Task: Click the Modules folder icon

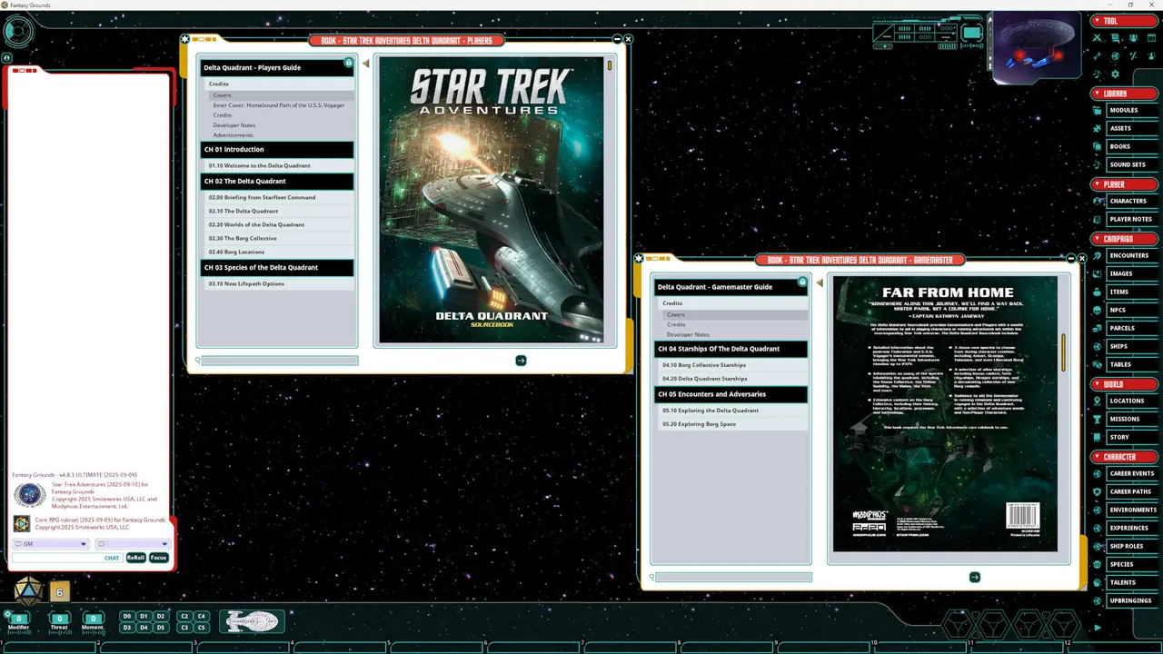Action: [x=1098, y=110]
